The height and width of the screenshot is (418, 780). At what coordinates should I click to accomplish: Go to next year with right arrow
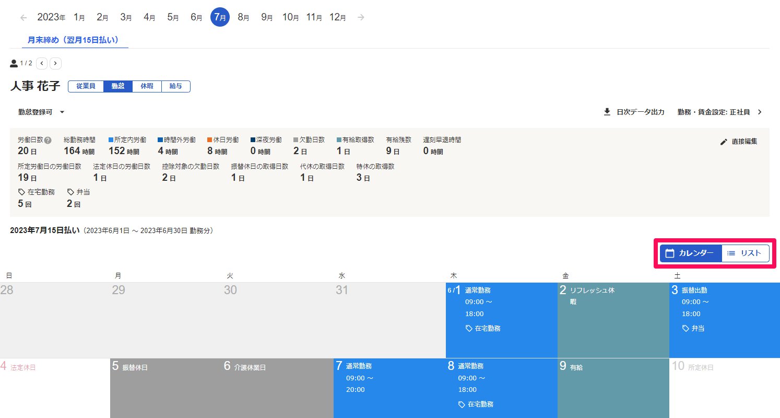point(361,17)
